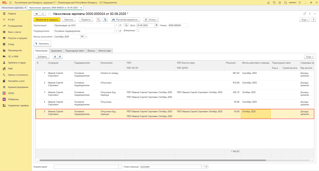Toggle the Дивиденды checkbox
The height and width of the screenshot is (171, 319).
pos(138,30)
